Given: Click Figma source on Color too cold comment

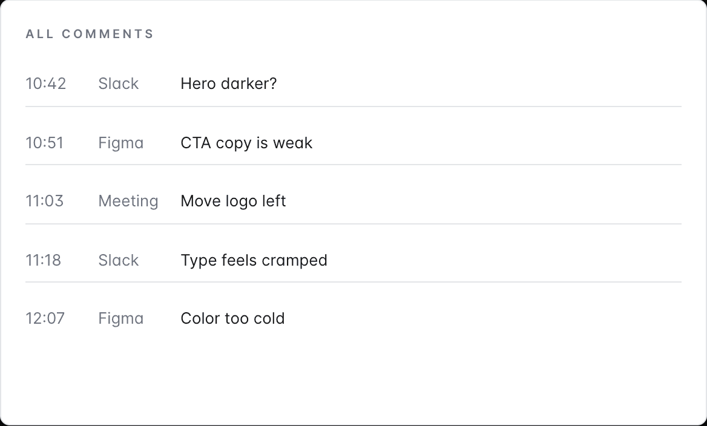Looking at the screenshot, I should pos(121,318).
